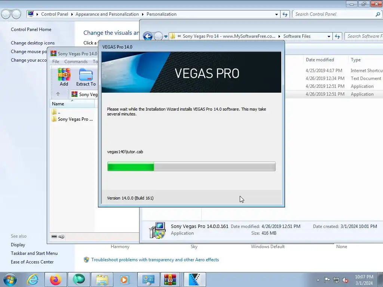Click the Sony Vegas Pro 14 breadcrumb folder
383x287 pixels.
229,36
